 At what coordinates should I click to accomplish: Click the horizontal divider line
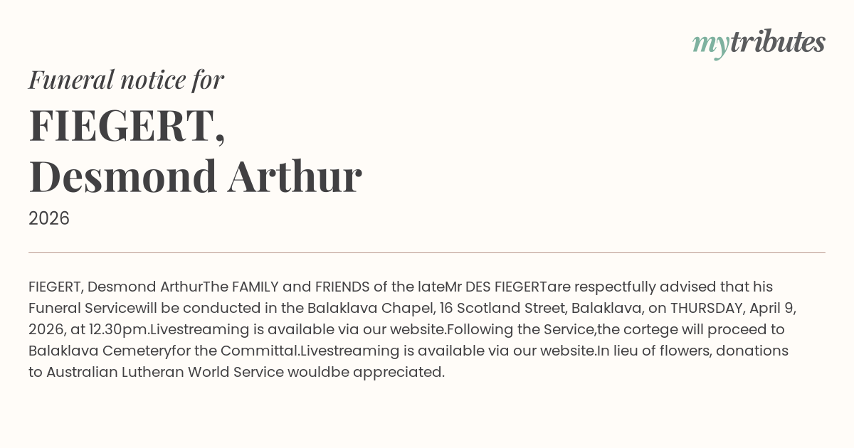coord(427,252)
